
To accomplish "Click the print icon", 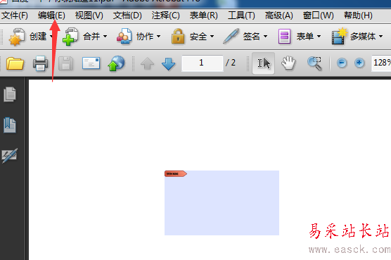I will 40,63.
